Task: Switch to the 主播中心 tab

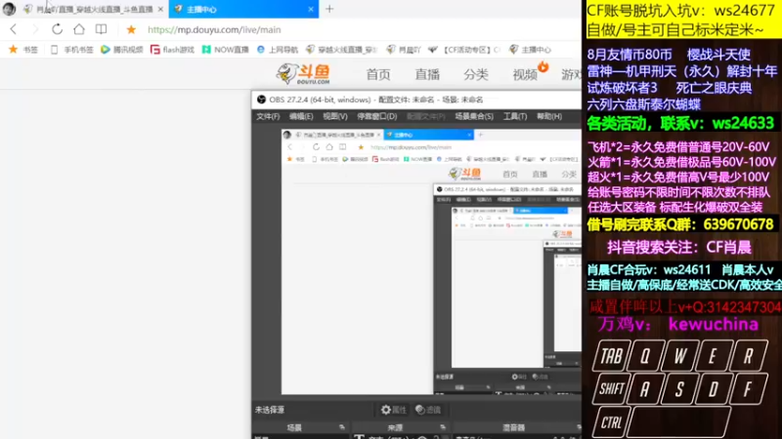Action: coord(243,9)
